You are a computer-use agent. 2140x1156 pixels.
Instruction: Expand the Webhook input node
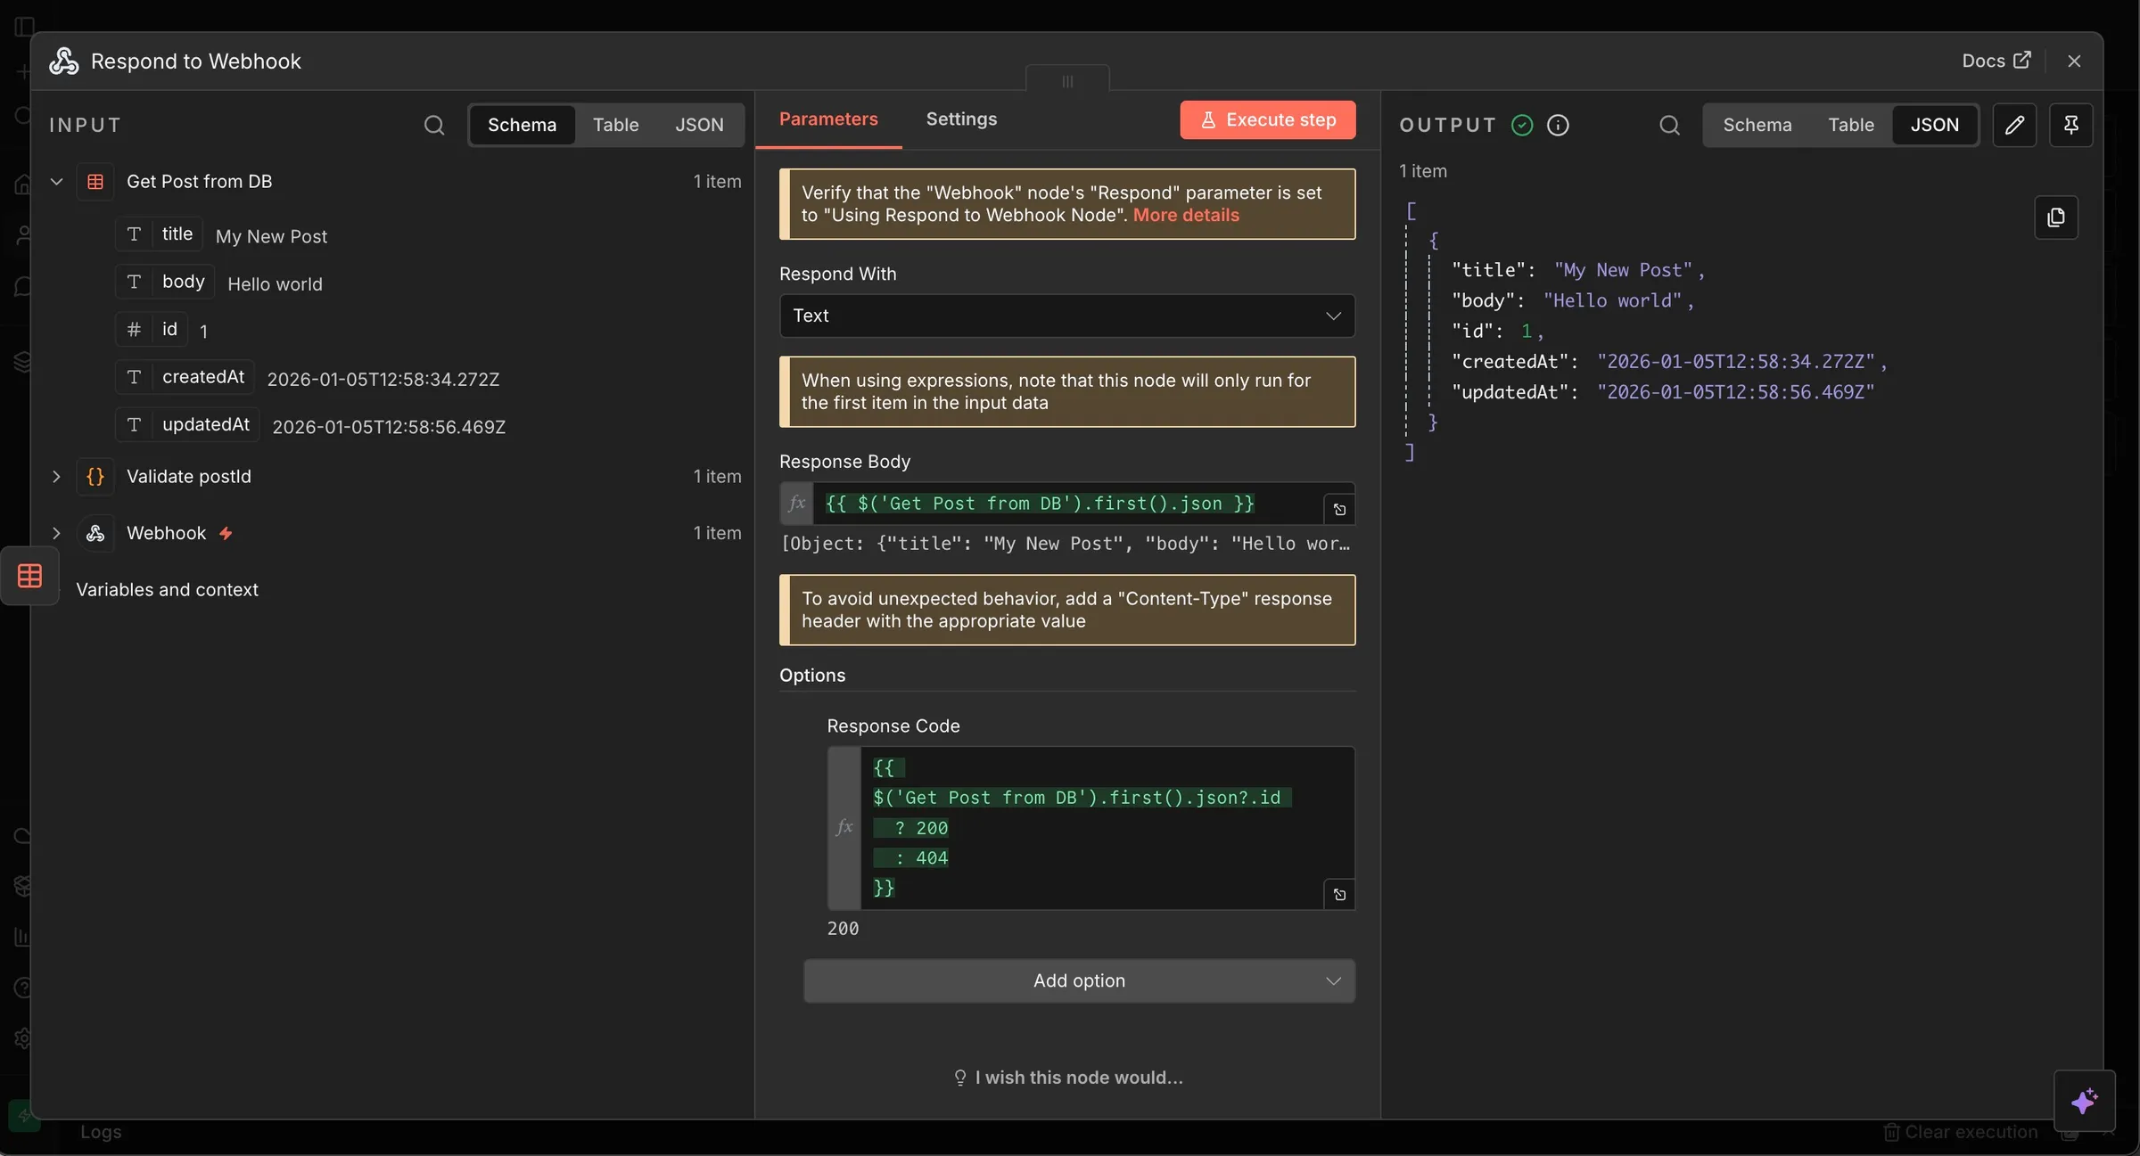tap(56, 533)
